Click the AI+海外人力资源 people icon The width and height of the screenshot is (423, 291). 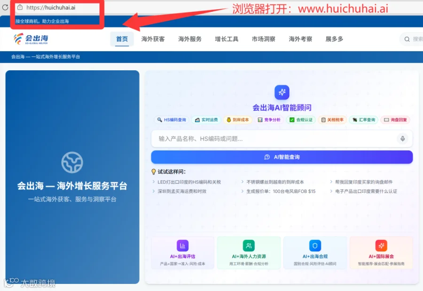249,246
